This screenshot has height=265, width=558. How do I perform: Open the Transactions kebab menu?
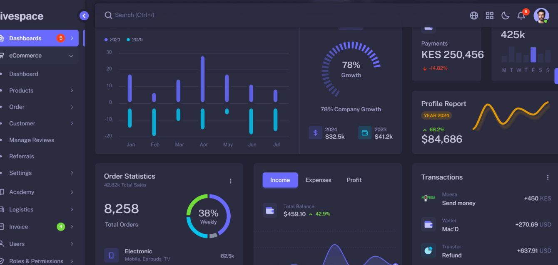(x=548, y=177)
